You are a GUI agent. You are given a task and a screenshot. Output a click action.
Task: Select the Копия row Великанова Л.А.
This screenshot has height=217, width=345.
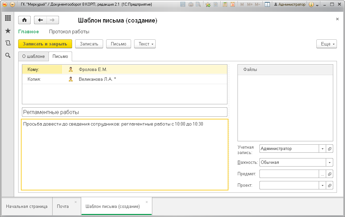pos(125,79)
